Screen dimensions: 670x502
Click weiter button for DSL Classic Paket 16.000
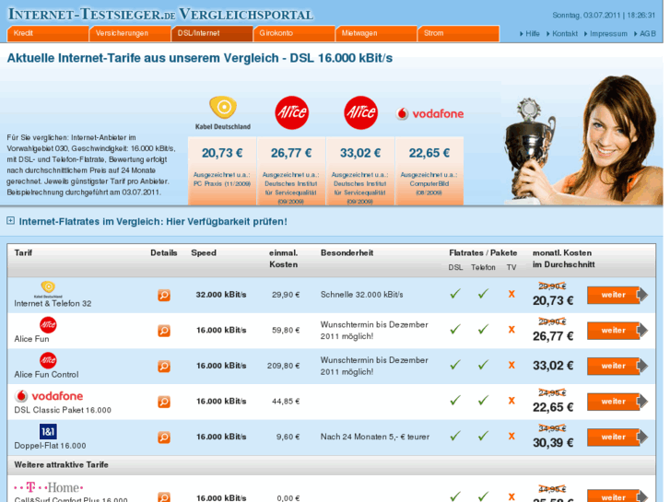[x=617, y=402]
